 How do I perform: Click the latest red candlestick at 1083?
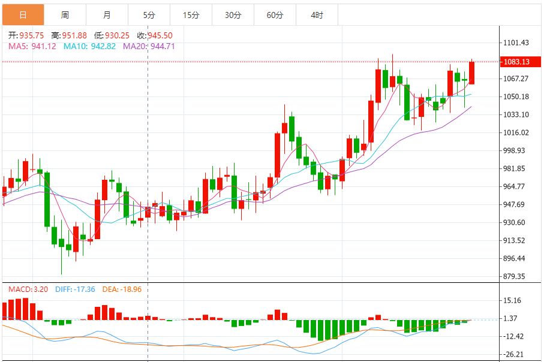(472, 73)
